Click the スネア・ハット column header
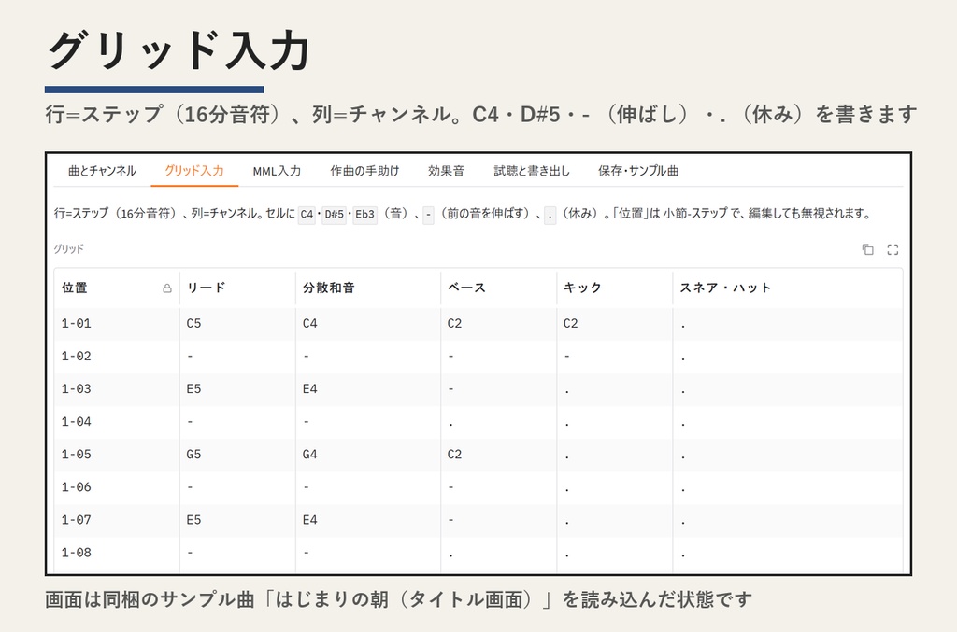The height and width of the screenshot is (632, 957). pos(787,288)
